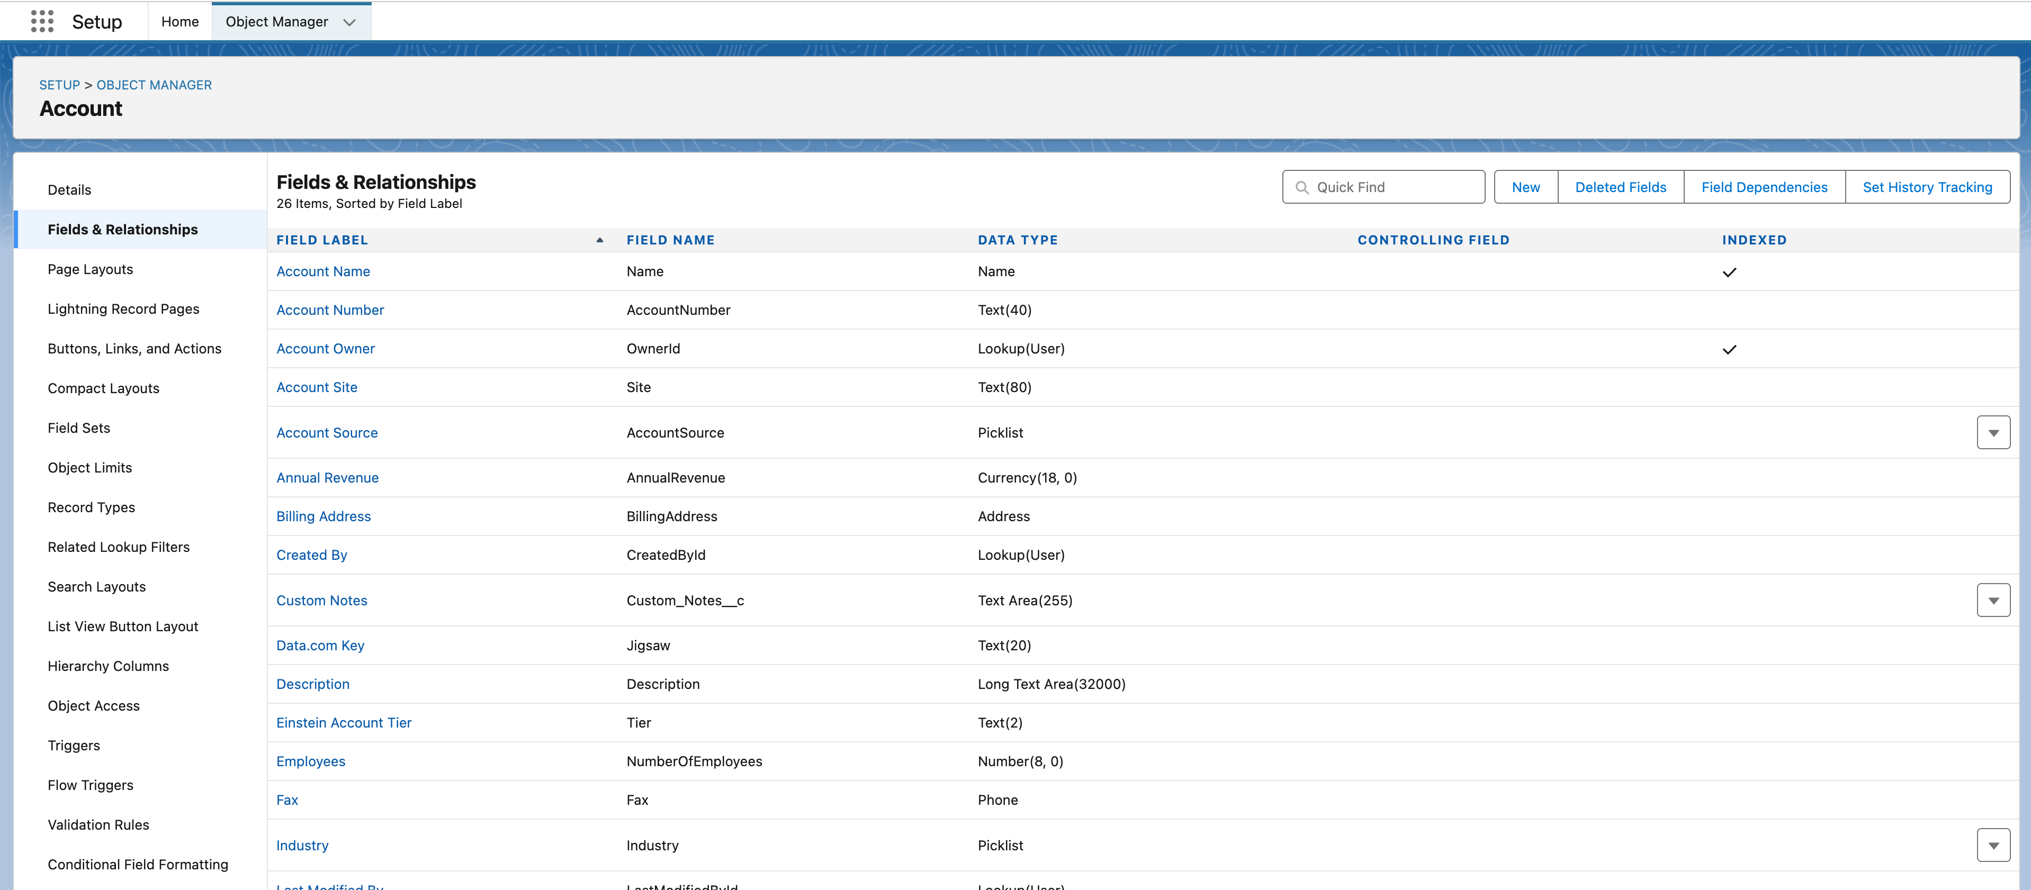Open the Page Layouts section
The width and height of the screenshot is (2031, 890).
click(x=90, y=269)
